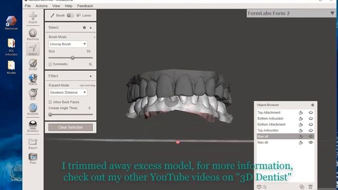Viewport: 338px width, 190px height.
Task: Click the Crease Angle Thres slider handle
Action: 50,115
